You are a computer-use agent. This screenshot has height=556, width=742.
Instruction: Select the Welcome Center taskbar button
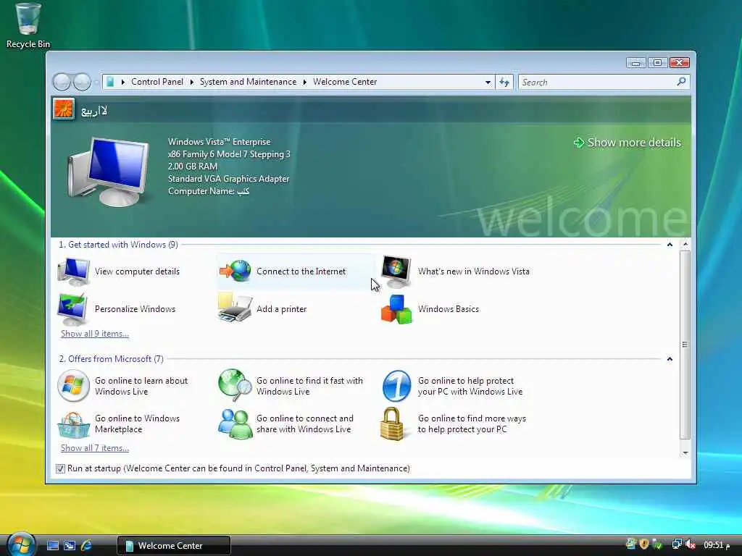(174, 546)
